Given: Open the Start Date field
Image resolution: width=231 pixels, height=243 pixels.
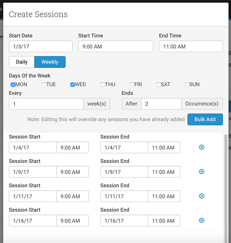Looking at the screenshot, I should click(41, 46).
